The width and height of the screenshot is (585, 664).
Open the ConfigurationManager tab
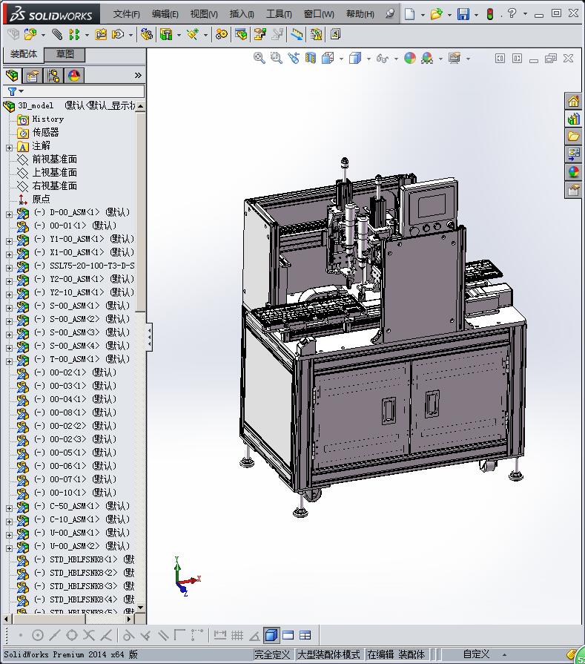(54, 76)
